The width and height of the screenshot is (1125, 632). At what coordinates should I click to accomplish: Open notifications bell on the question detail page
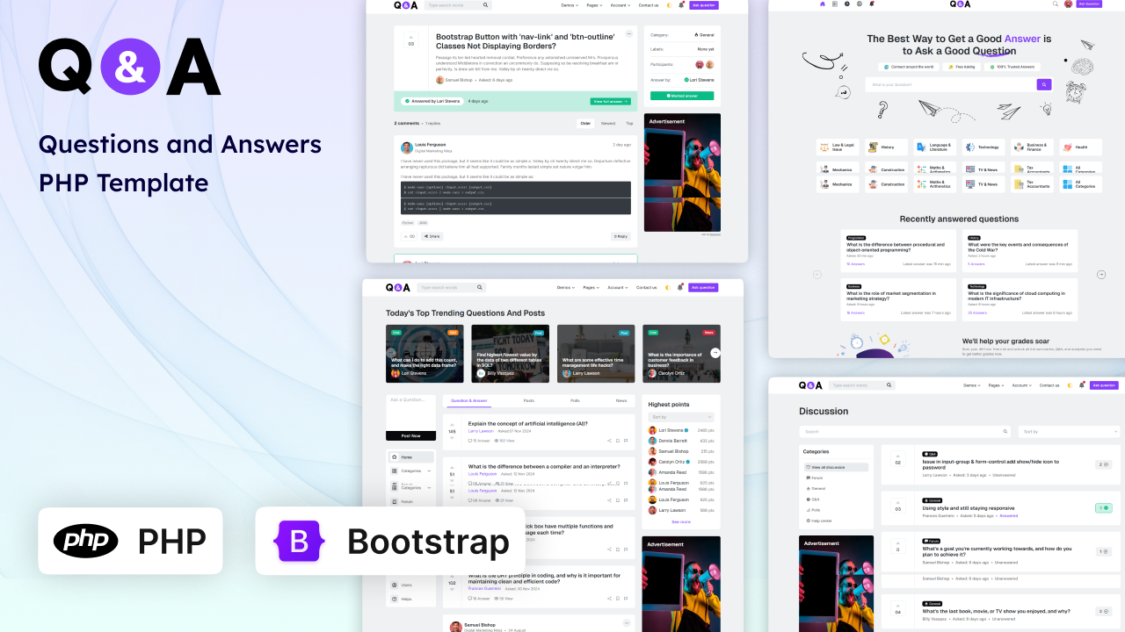pos(680,5)
